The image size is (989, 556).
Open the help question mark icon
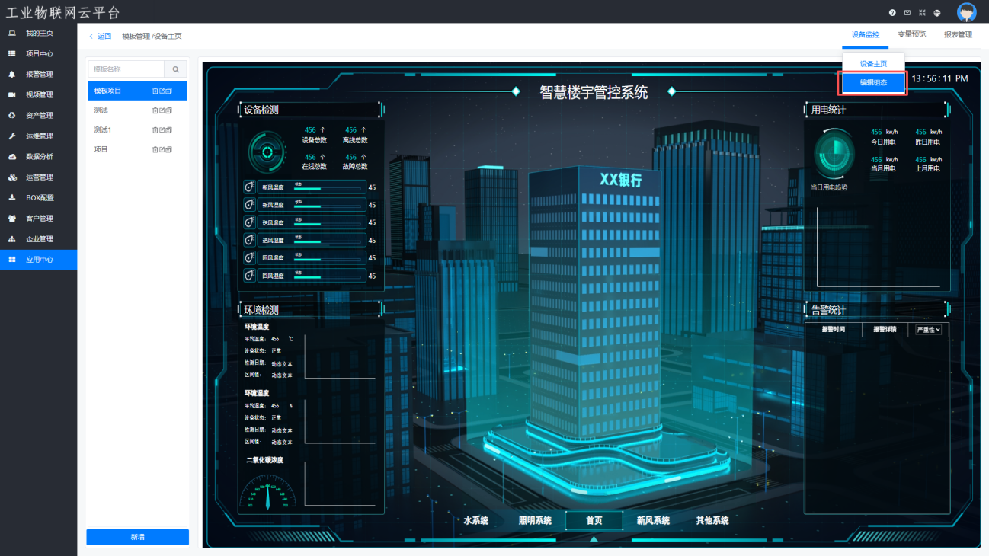point(892,13)
